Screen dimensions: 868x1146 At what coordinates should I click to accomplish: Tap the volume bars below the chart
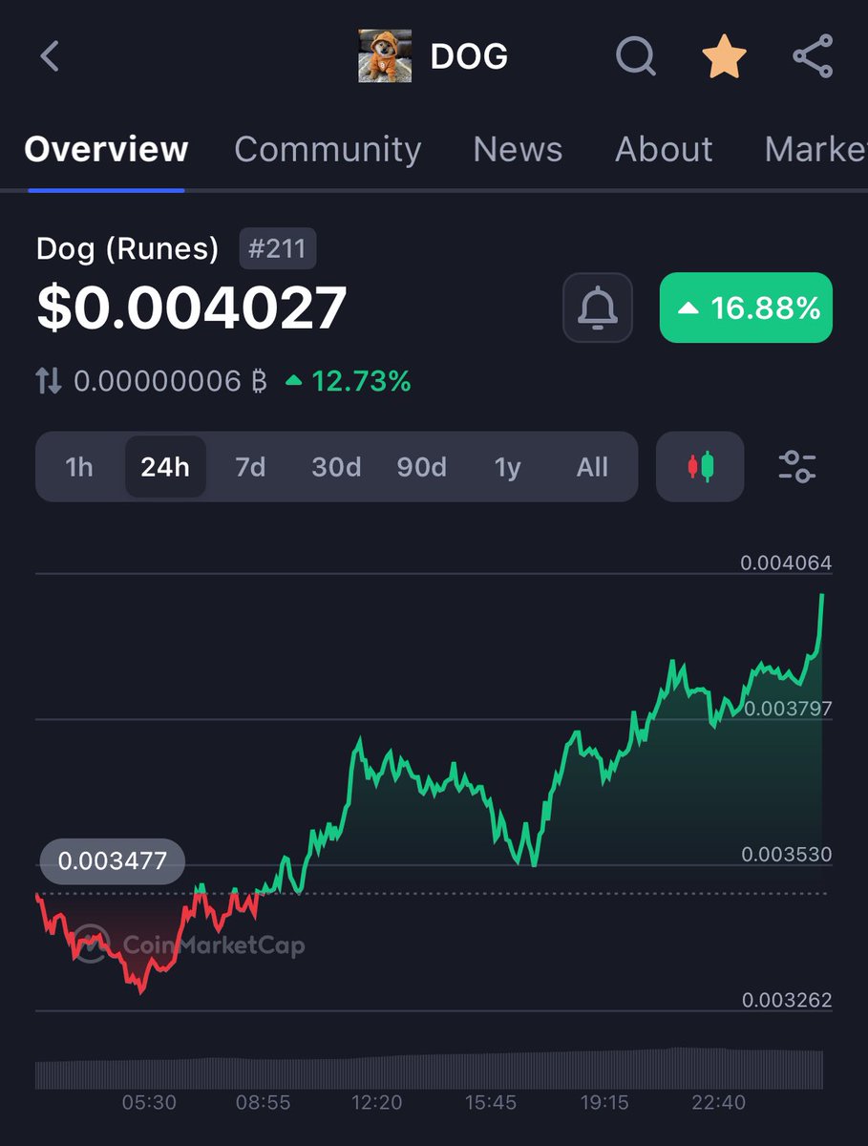pyautogui.click(x=429, y=1069)
